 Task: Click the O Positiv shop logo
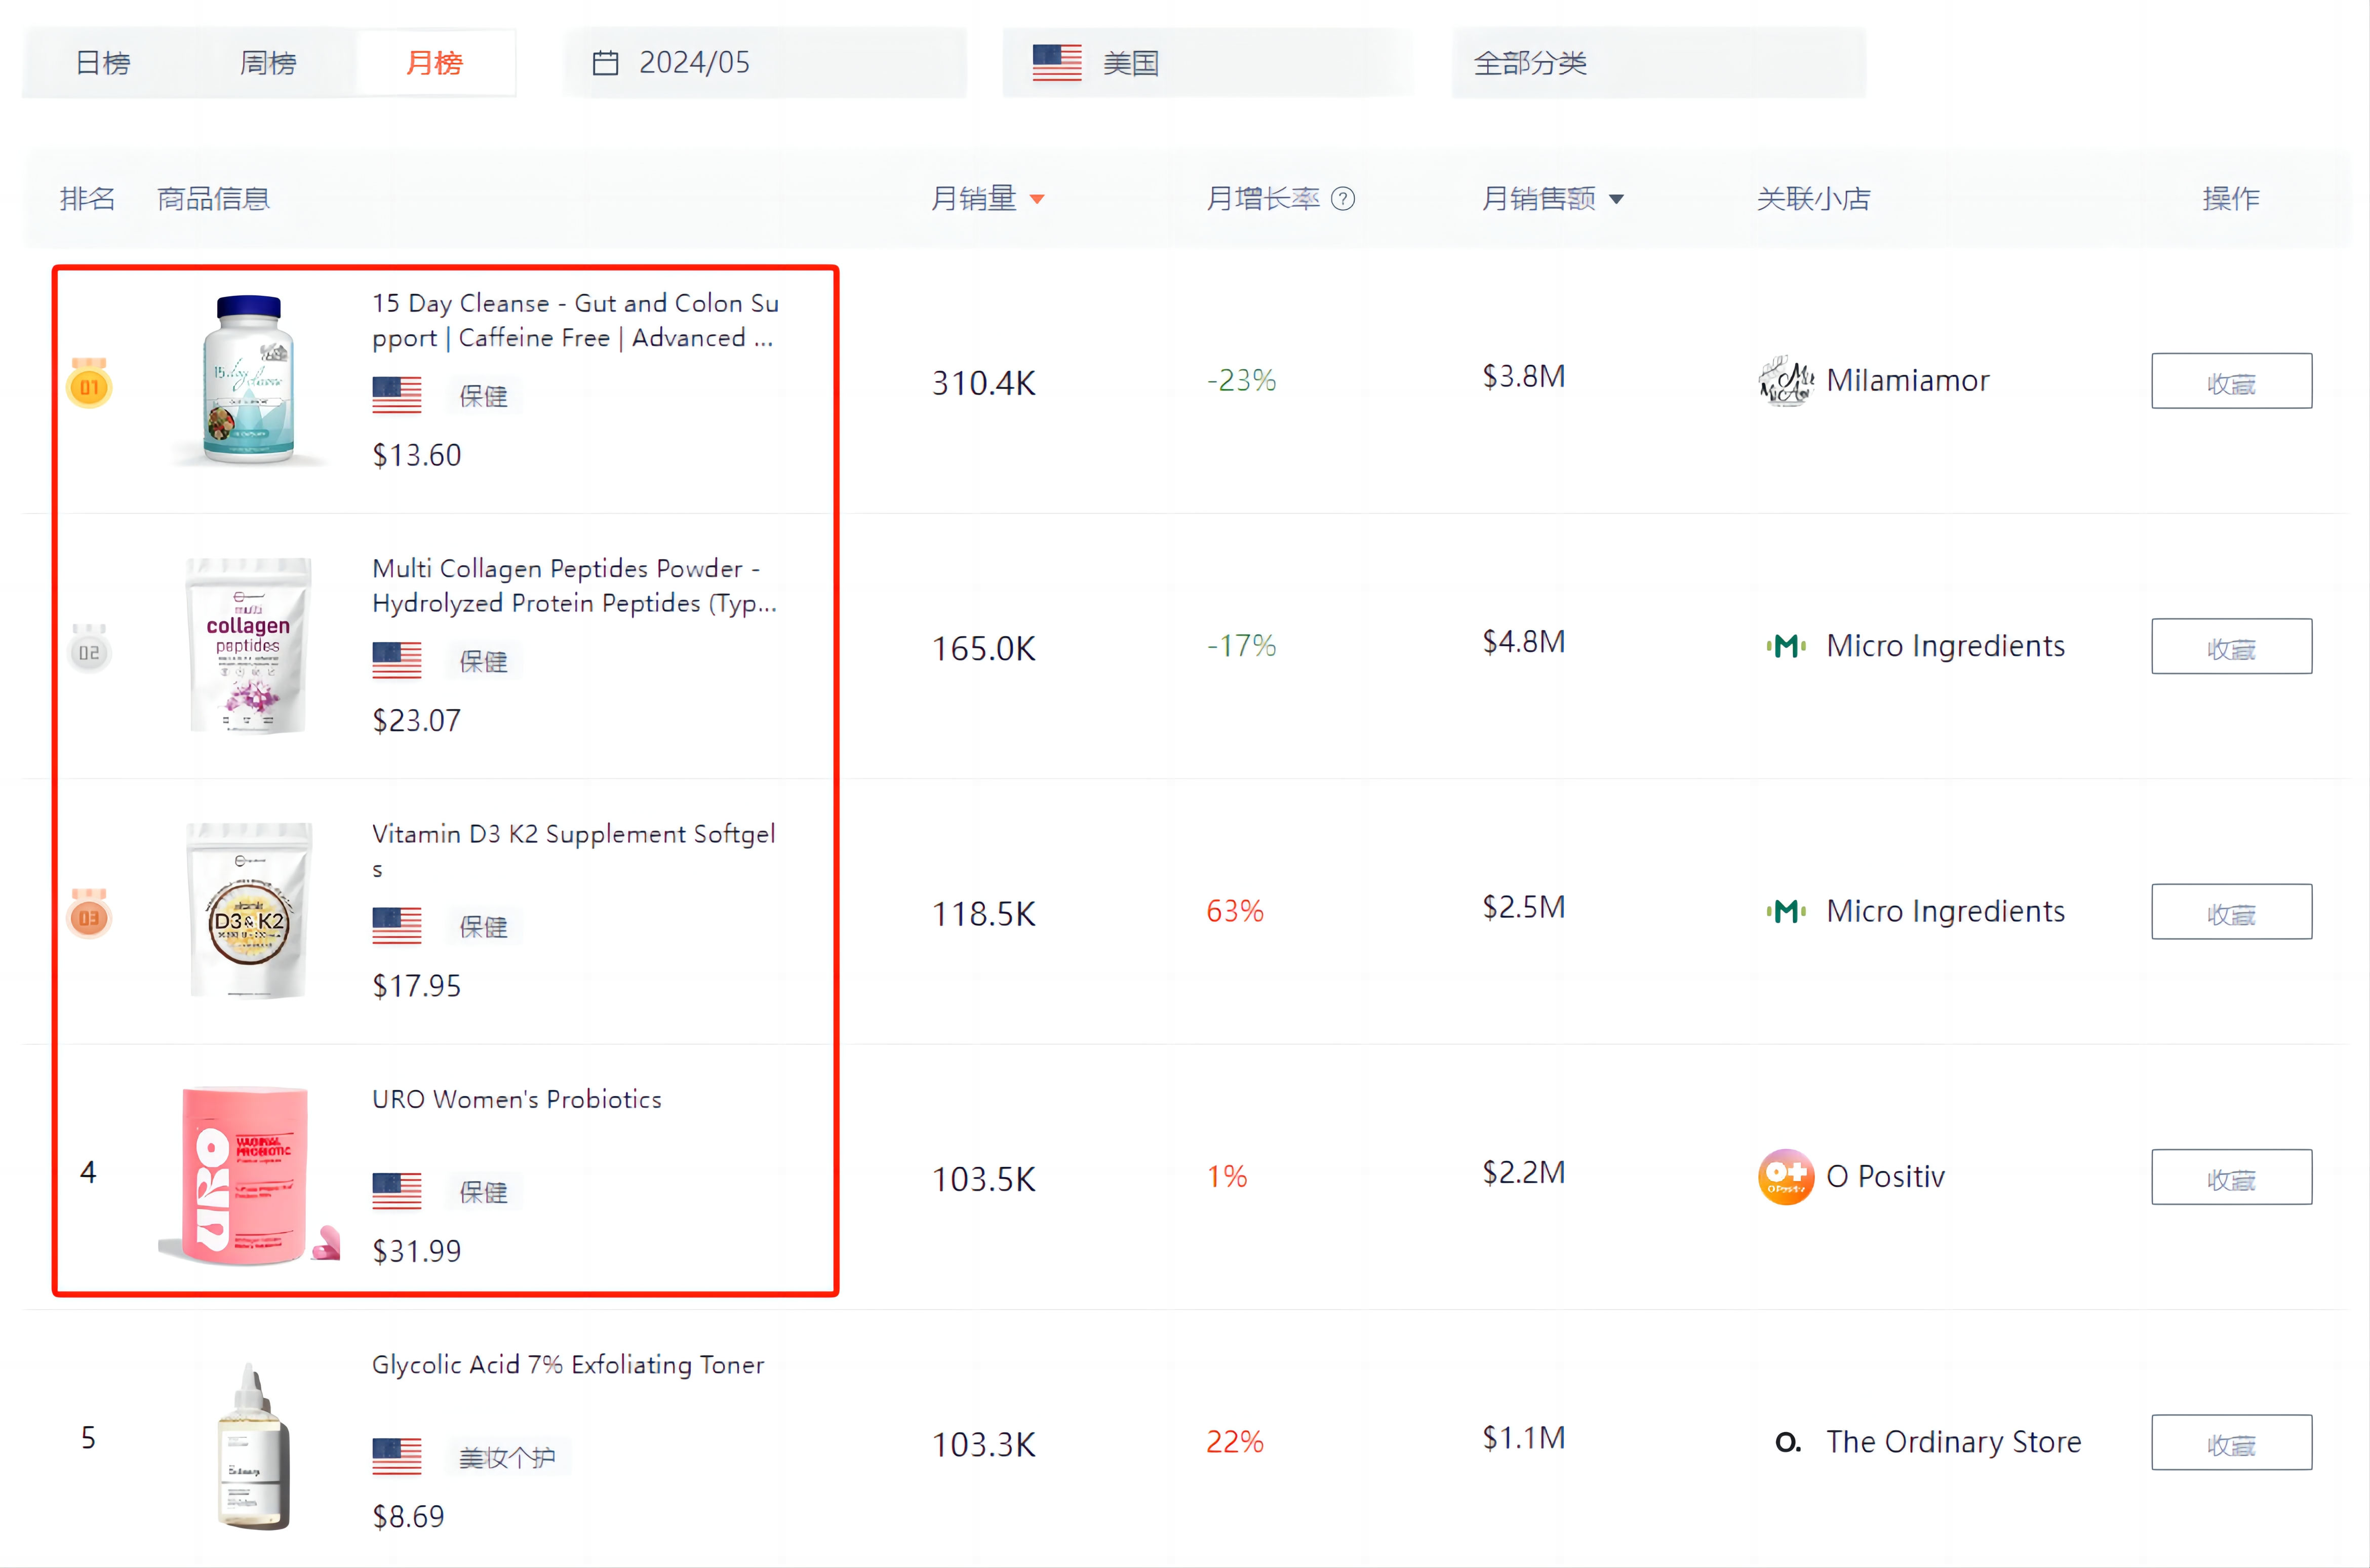(x=1786, y=1177)
